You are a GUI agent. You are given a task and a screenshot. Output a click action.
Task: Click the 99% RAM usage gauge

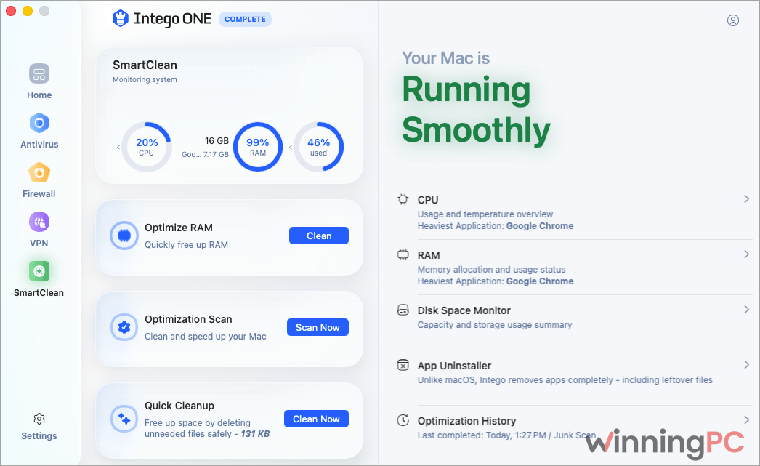tap(258, 147)
